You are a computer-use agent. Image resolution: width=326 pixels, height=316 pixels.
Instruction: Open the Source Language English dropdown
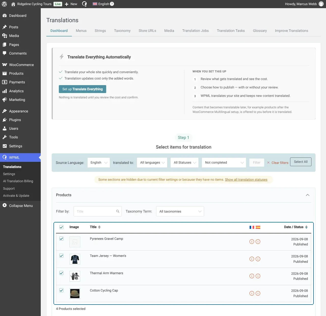tap(99, 163)
